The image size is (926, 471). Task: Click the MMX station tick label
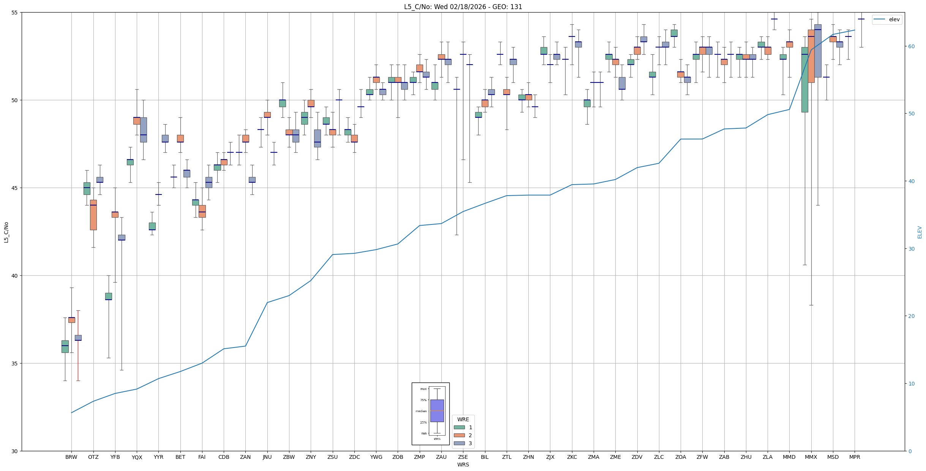[811, 457]
